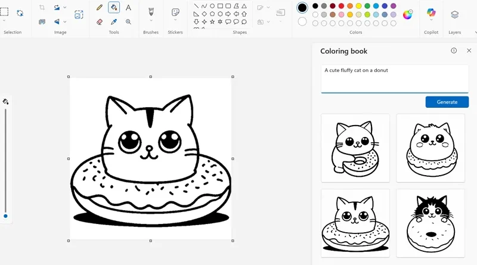The width and height of the screenshot is (477, 265).
Task: Pick the Down arrow shape
Action: tap(196, 21)
